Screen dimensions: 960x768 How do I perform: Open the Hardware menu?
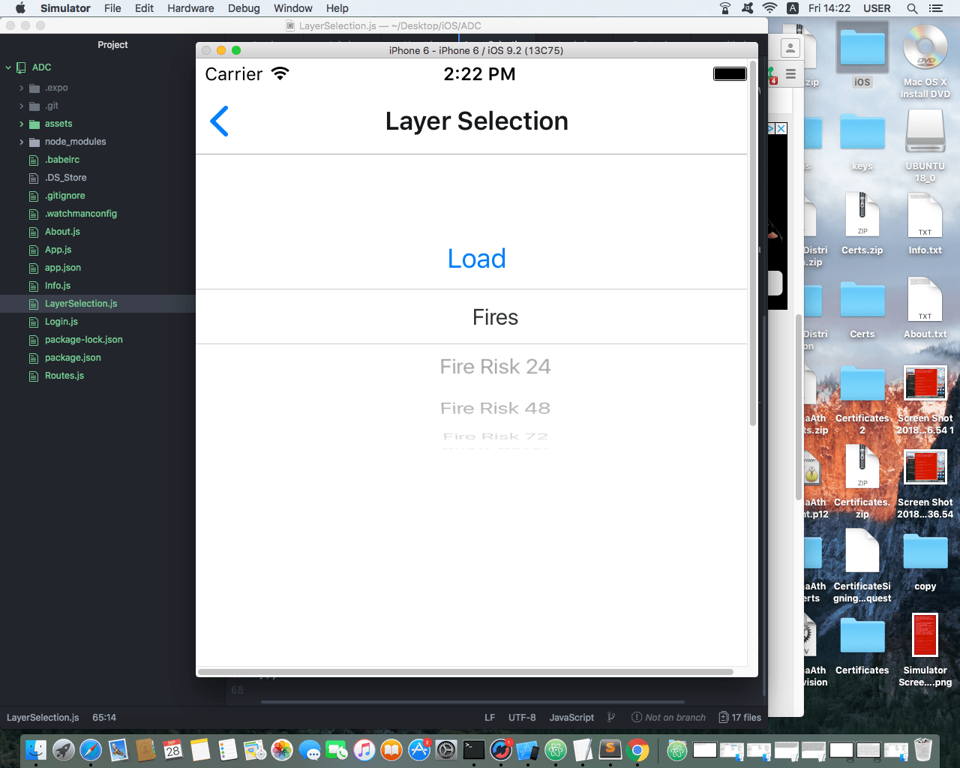190,8
